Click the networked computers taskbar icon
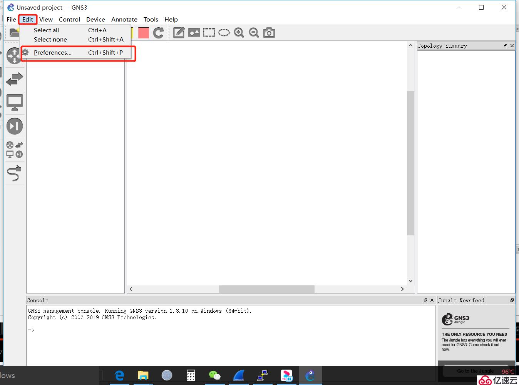The width and height of the screenshot is (519, 385). [x=263, y=375]
